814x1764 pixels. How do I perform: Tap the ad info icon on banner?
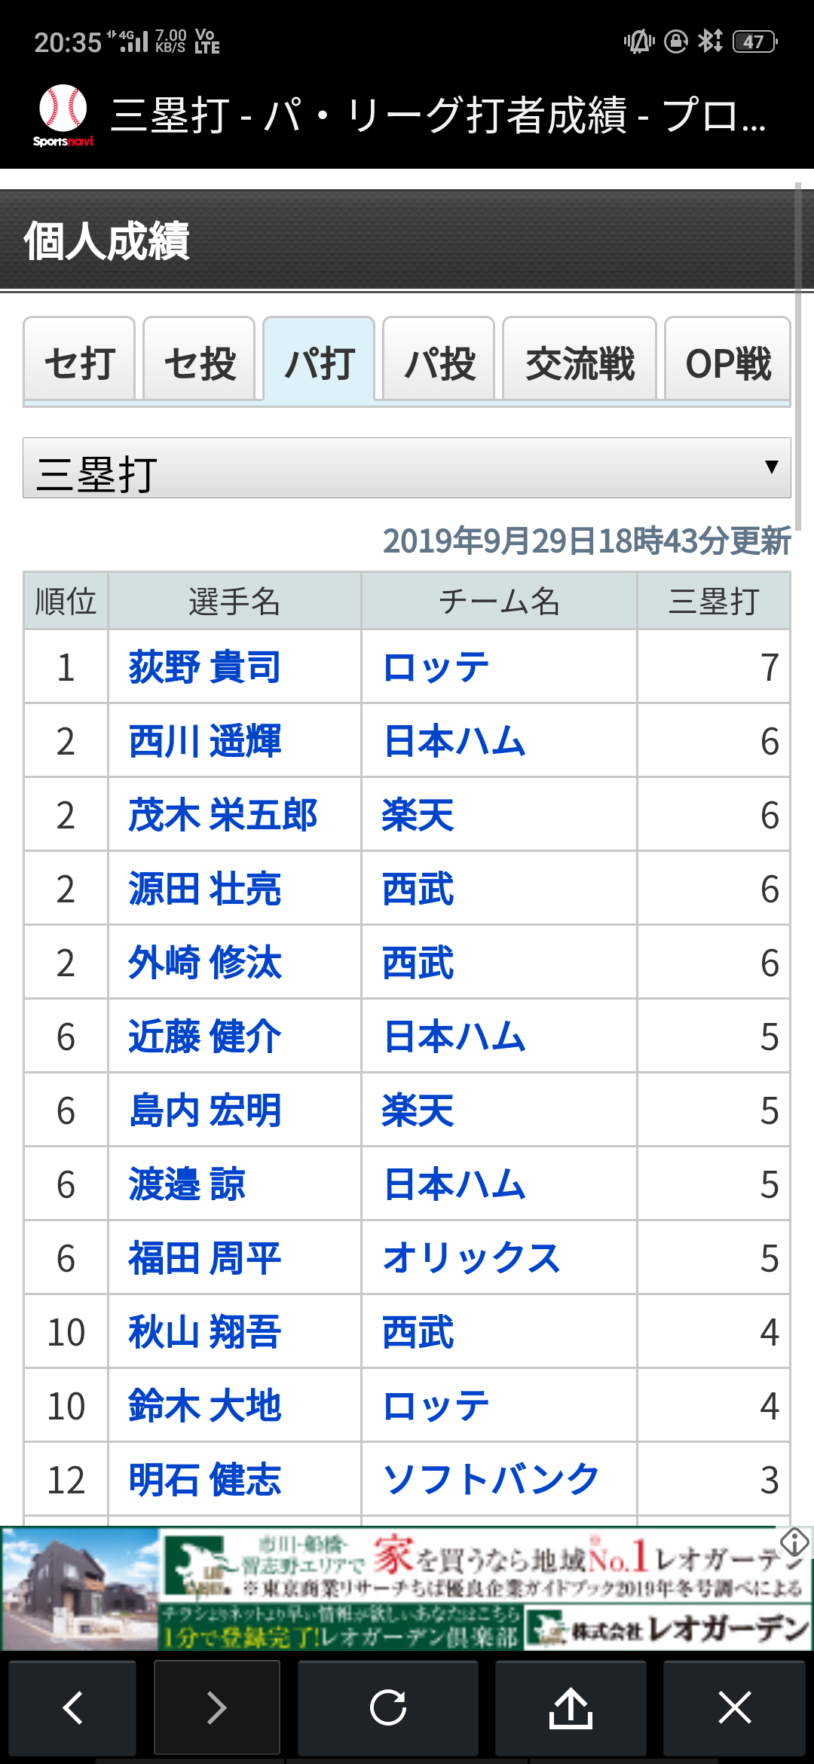[x=794, y=1542]
